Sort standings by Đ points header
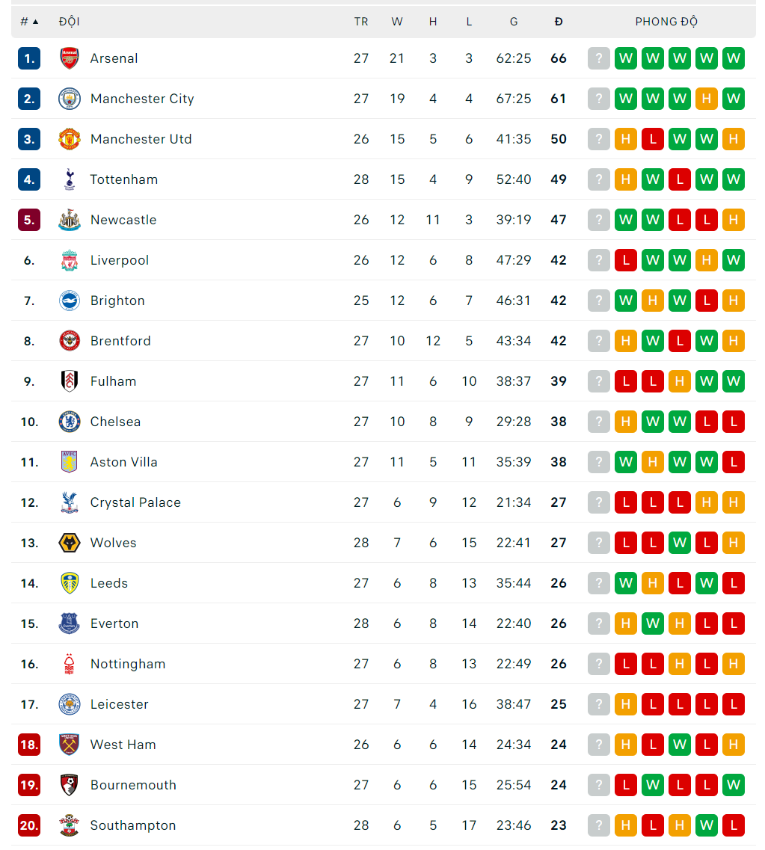The width and height of the screenshot is (765, 850). coord(559,22)
